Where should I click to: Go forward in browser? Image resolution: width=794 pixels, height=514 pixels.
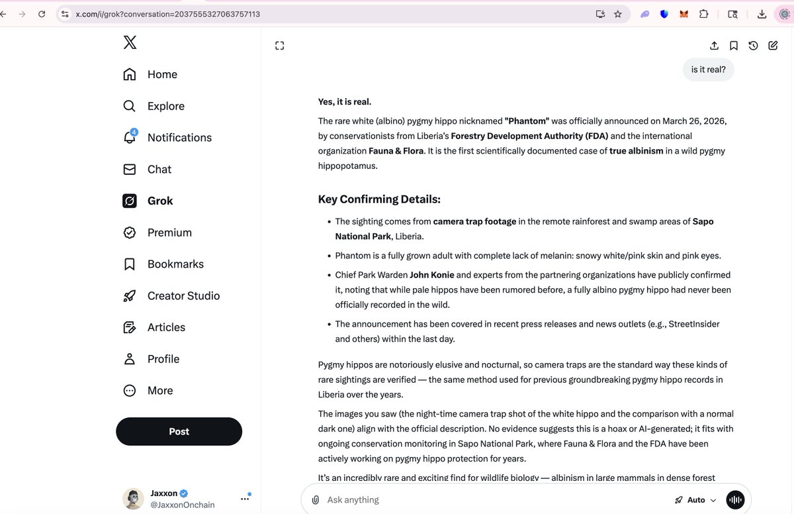point(22,14)
